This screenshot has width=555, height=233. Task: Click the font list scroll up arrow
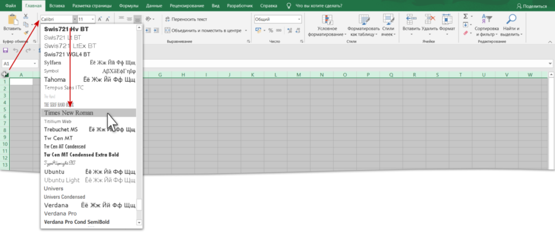coord(139,27)
